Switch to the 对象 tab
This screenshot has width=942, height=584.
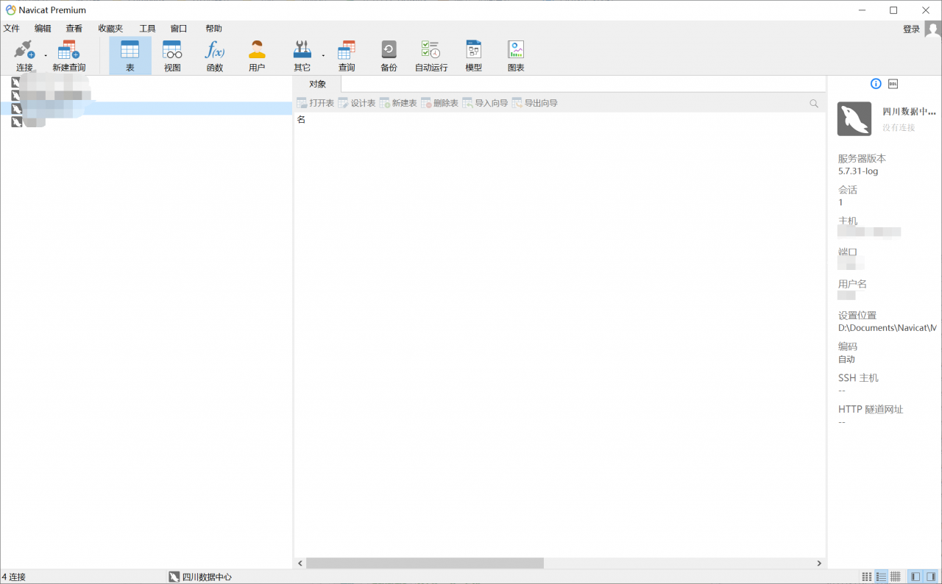(x=316, y=83)
